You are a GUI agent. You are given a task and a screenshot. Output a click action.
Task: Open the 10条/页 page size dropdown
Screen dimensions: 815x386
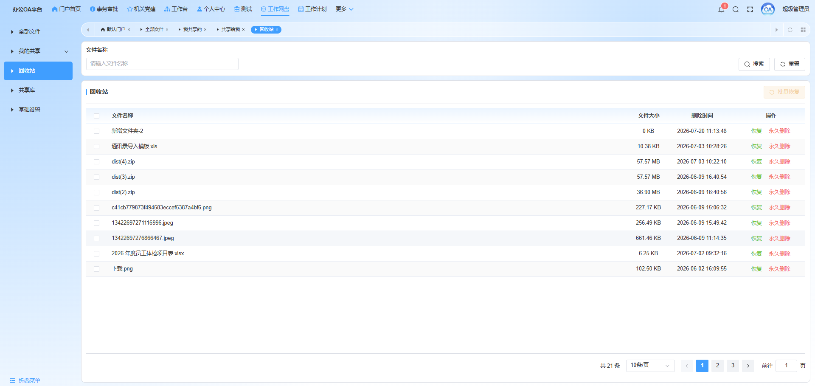pos(650,366)
